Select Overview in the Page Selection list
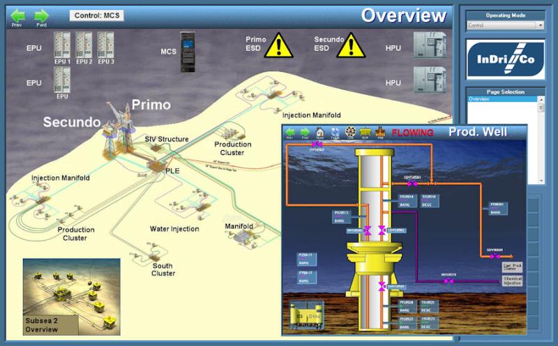This screenshot has height=346, width=558. point(502,99)
